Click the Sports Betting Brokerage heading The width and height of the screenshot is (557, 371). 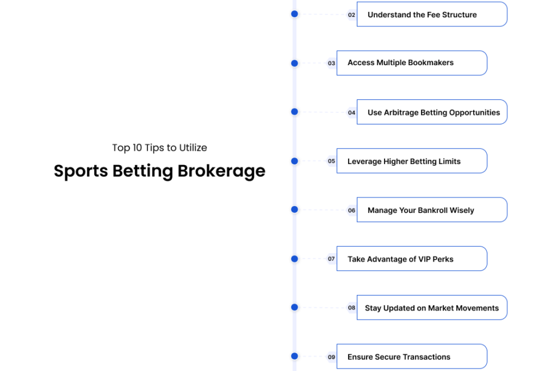click(159, 171)
